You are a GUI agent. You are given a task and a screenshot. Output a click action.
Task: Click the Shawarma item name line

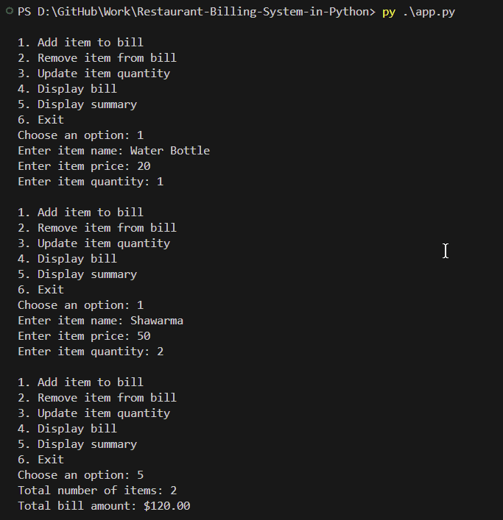pos(100,321)
